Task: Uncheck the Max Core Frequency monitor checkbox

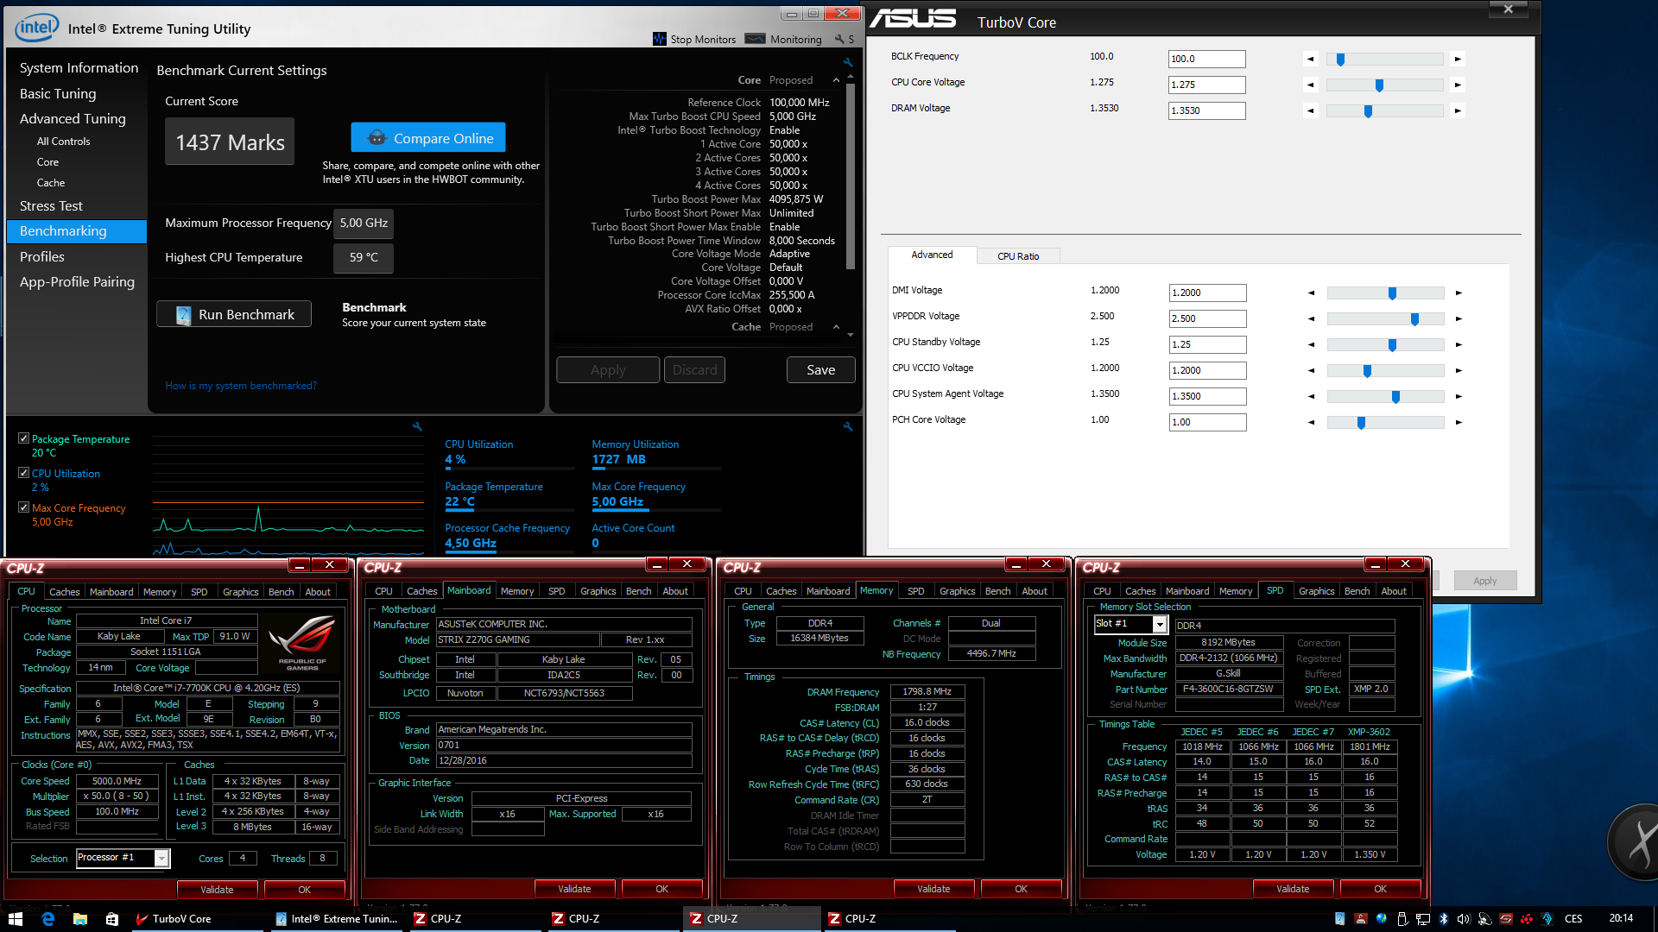Action: pyautogui.click(x=24, y=507)
